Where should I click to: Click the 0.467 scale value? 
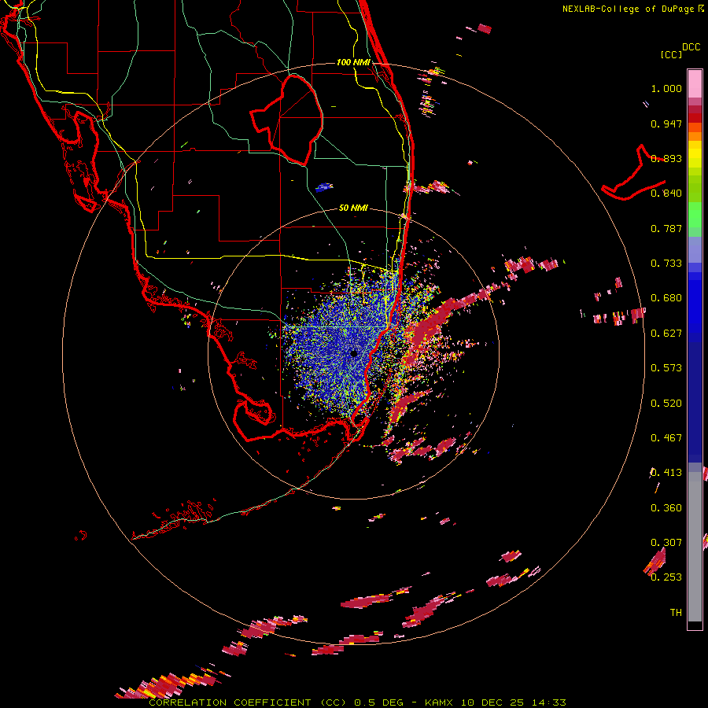(666, 438)
